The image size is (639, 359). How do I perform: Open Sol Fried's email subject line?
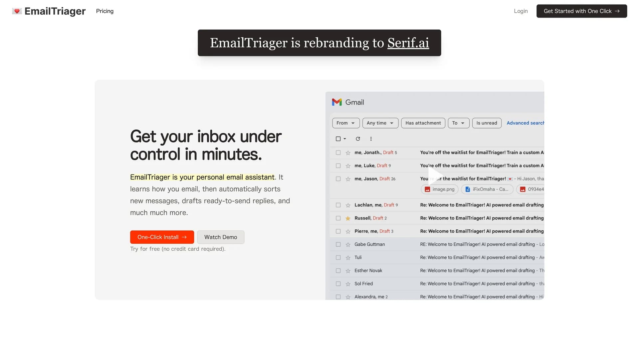477,284
